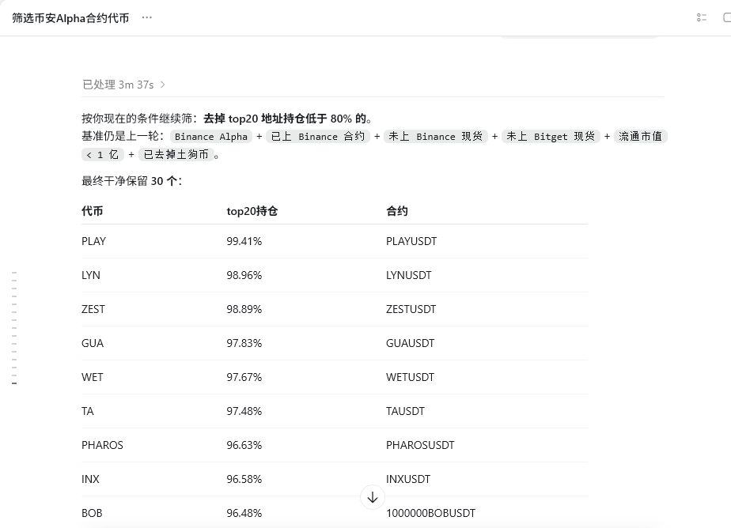Image resolution: width=731 pixels, height=528 pixels.
Task: Click the 已上 Binance 合约 code tag
Action: point(318,137)
